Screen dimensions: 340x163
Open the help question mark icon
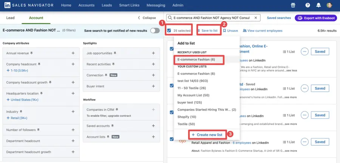[x=308, y=5]
